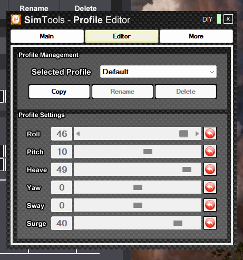Reset the Heave value with red arrow
This screenshot has width=243, height=260.
pos(210,169)
